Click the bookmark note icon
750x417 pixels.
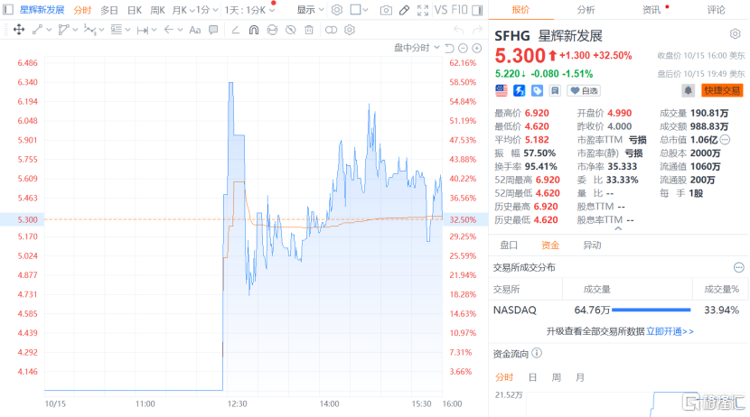(x=555, y=90)
